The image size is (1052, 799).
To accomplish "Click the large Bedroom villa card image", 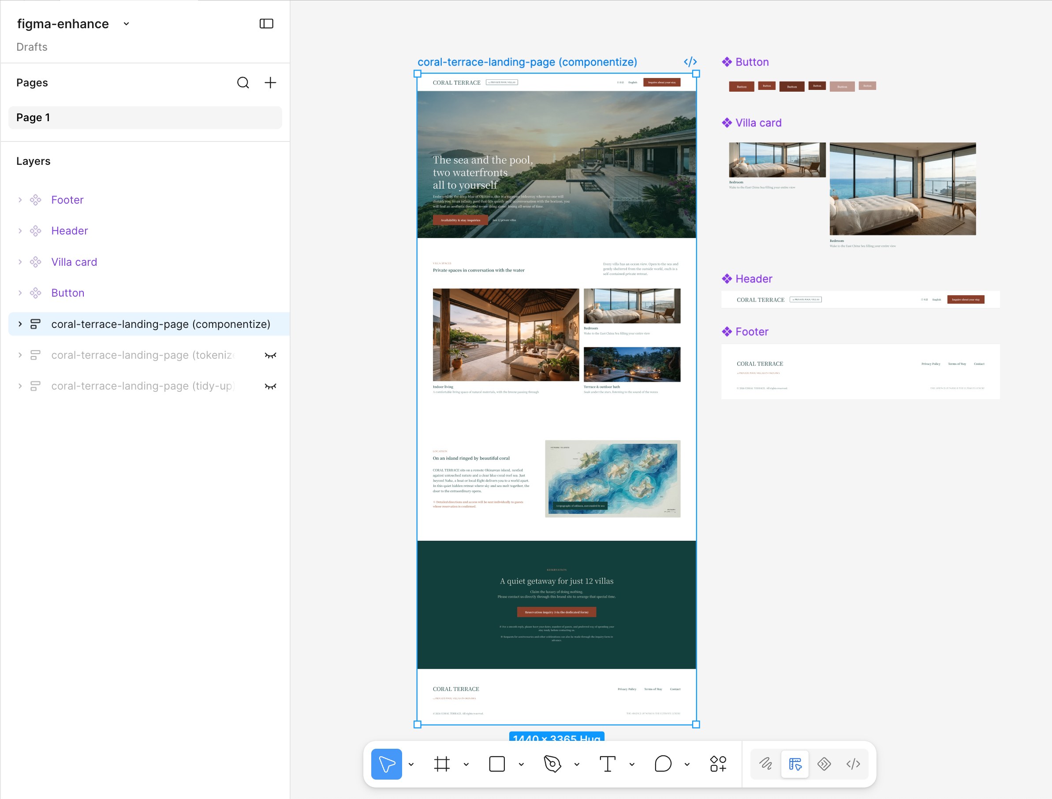I will click(x=903, y=189).
